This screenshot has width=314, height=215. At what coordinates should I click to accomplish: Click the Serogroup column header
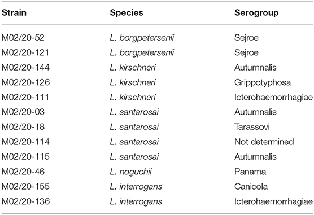click(x=256, y=12)
